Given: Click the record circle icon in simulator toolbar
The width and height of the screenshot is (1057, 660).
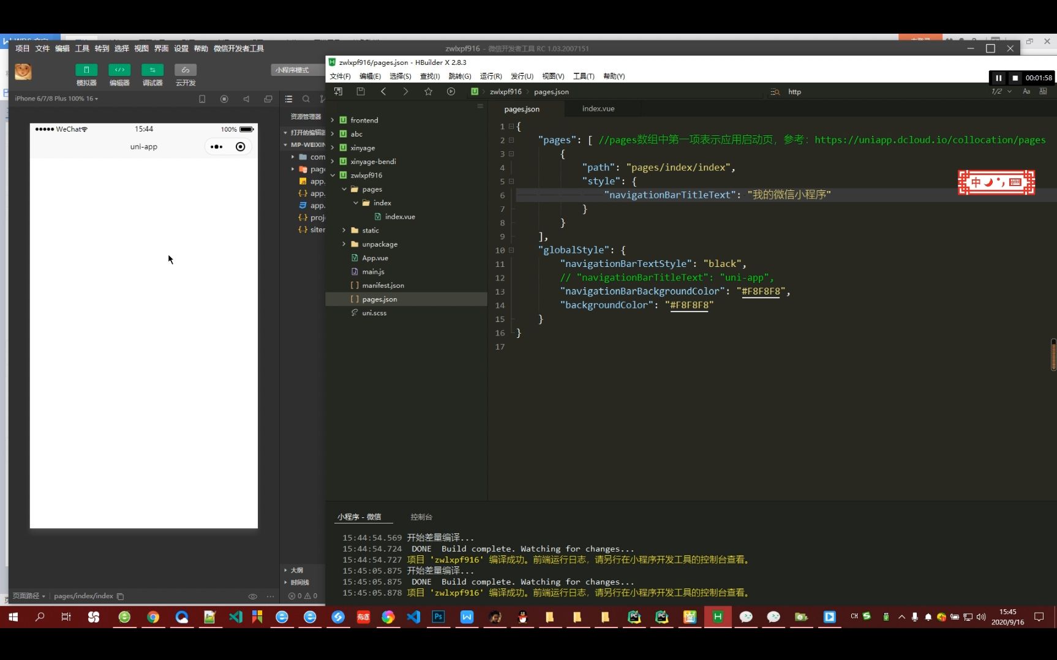Looking at the screenshot, I should (x=224, y=99).
